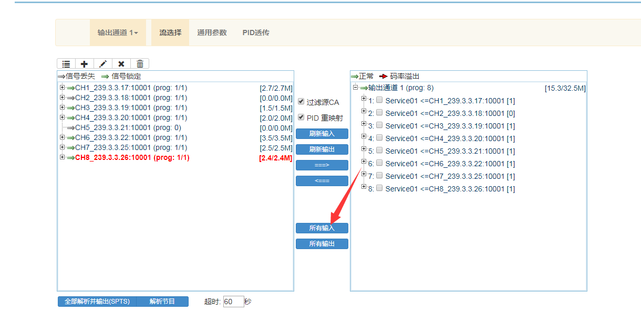This screenshot has height=333, width=641.
Task: Open the 输出通道 1 dropdown menu
Action: click(118, 33)
